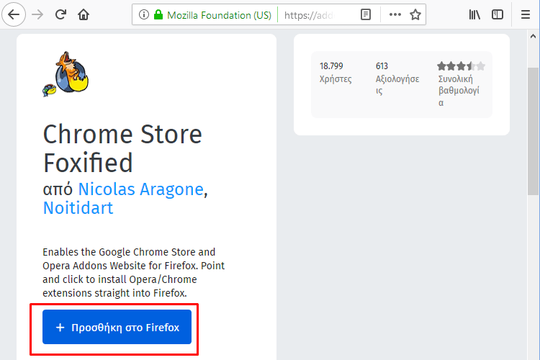Open the Noitidart author link
The width and height of the screenshot is (540, 360).
[x=78, y=208]
